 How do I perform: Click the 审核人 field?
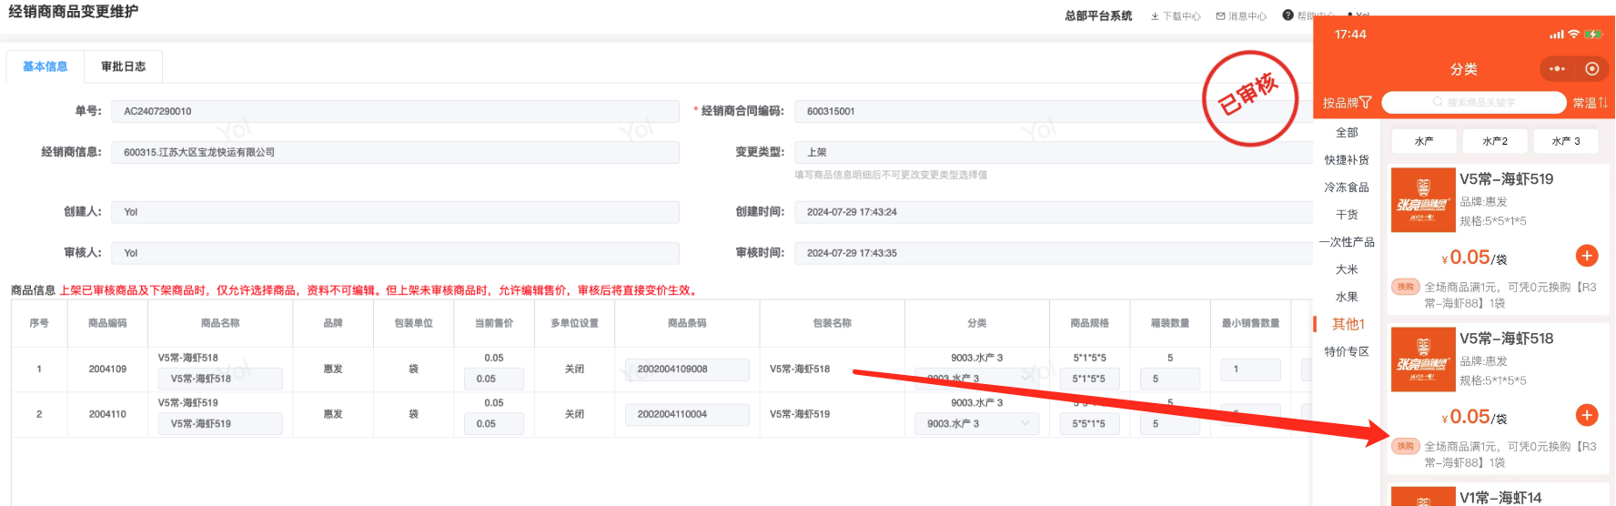[395, 253]
